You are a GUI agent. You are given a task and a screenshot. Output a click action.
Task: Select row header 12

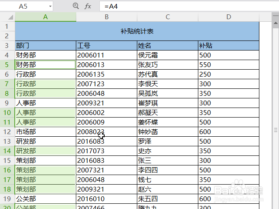7,132
